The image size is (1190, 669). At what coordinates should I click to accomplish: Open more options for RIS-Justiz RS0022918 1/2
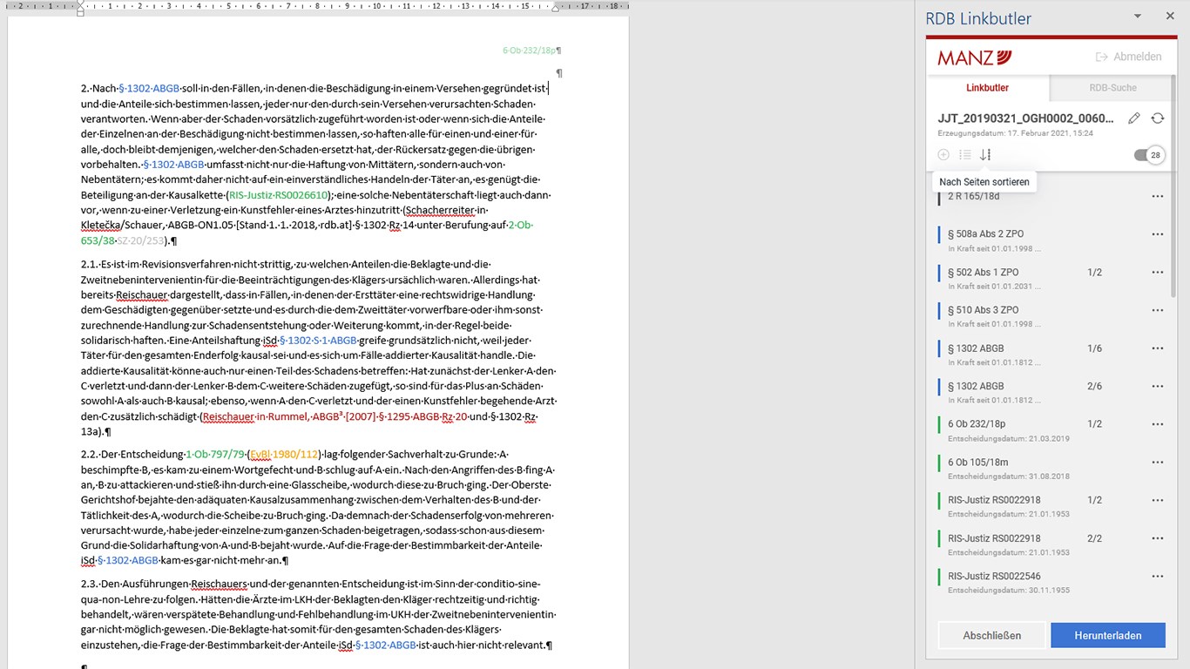pyautogui.click(x=1157, y=500)
